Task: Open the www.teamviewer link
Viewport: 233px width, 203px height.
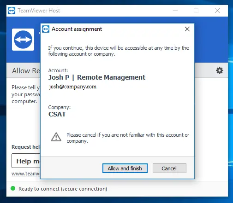Action: pos(26,174)
